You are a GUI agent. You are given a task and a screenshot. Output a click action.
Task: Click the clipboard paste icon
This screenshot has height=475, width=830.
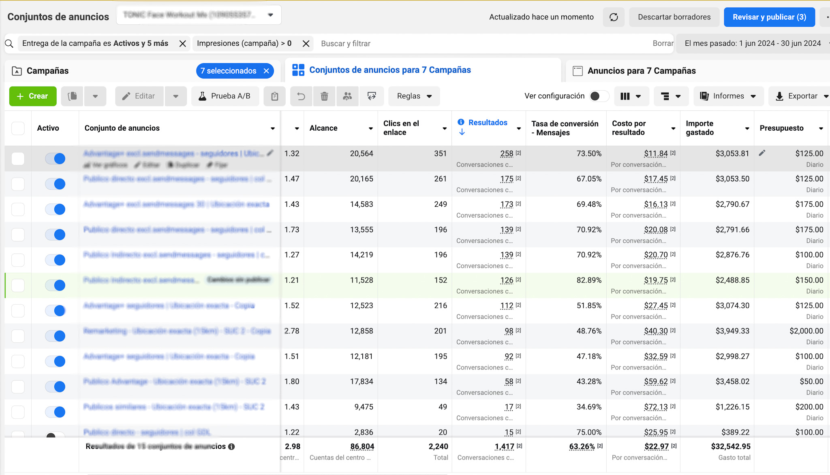pos(274,96)
